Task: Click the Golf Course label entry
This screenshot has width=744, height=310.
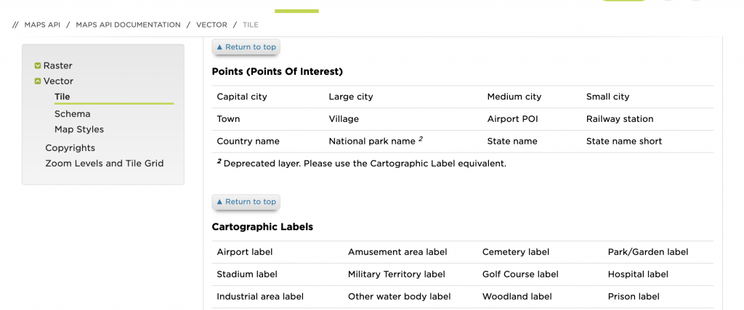Action: (520, 274)
